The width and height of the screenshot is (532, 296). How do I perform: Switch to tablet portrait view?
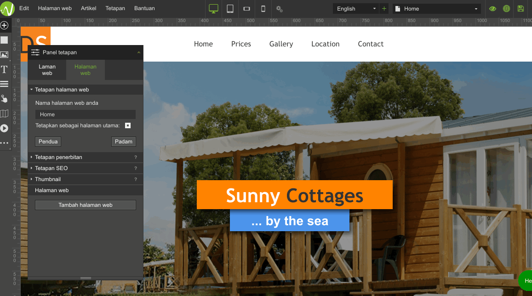pos(230,9)
